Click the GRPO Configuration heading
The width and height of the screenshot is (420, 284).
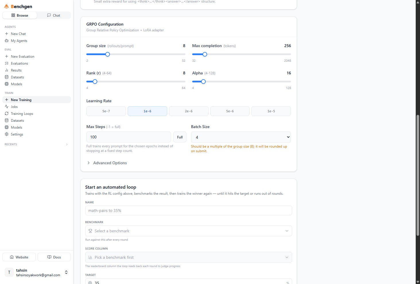click(x=105, y=24)
